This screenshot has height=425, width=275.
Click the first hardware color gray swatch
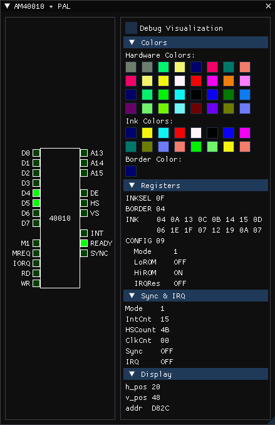tap(131, 67)
